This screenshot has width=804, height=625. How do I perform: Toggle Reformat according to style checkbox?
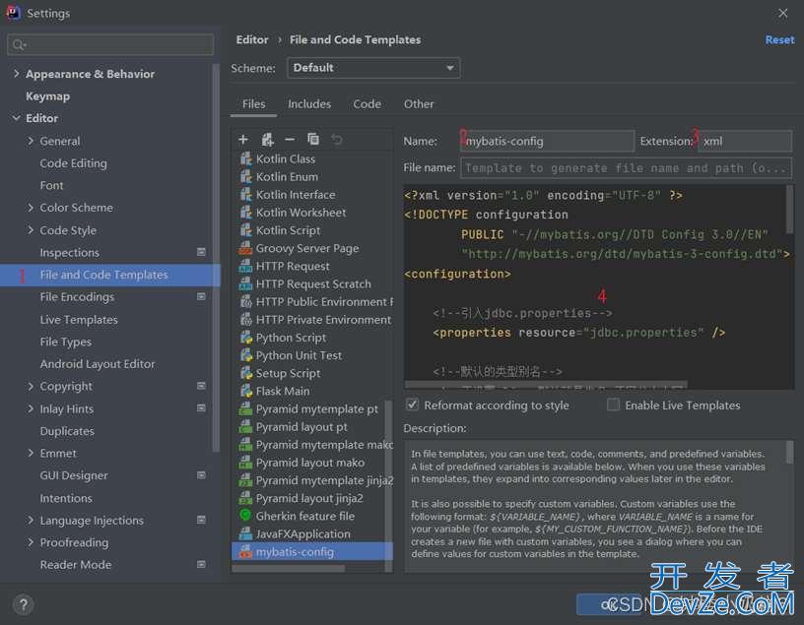[x=412, y=405]
